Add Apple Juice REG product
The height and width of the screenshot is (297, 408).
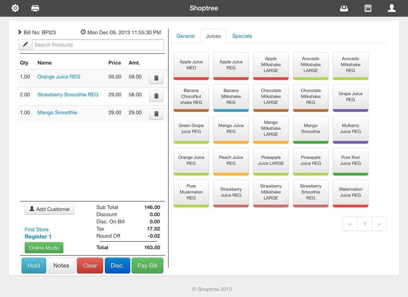pos(231,66)
